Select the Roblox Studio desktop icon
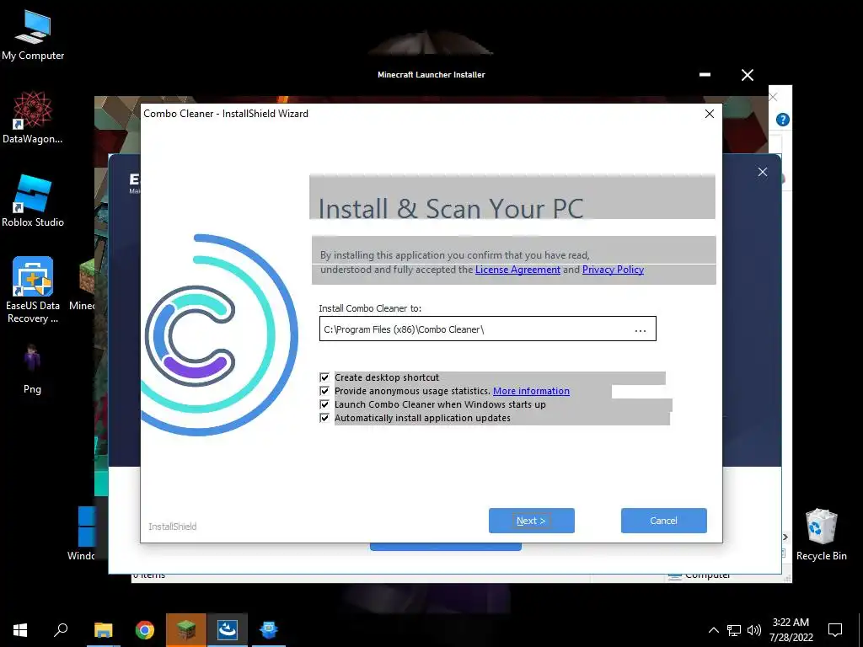 [33, 201]
